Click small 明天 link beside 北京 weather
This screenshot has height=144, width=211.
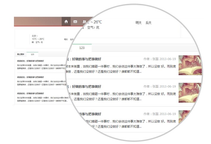click(x=66, y=39)
